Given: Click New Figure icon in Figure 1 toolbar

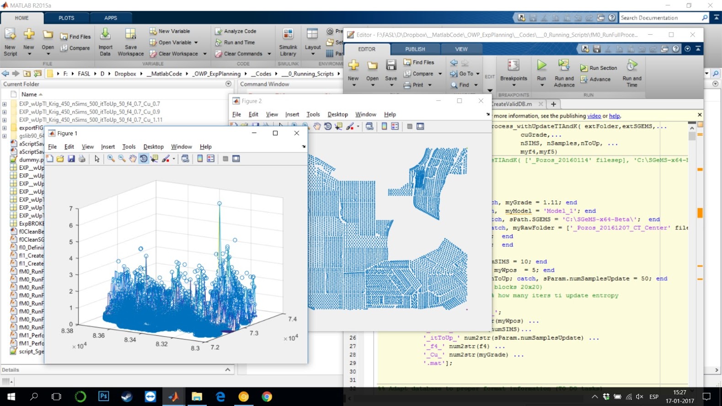Looking at the screenshot, I should tap(49, 159).
